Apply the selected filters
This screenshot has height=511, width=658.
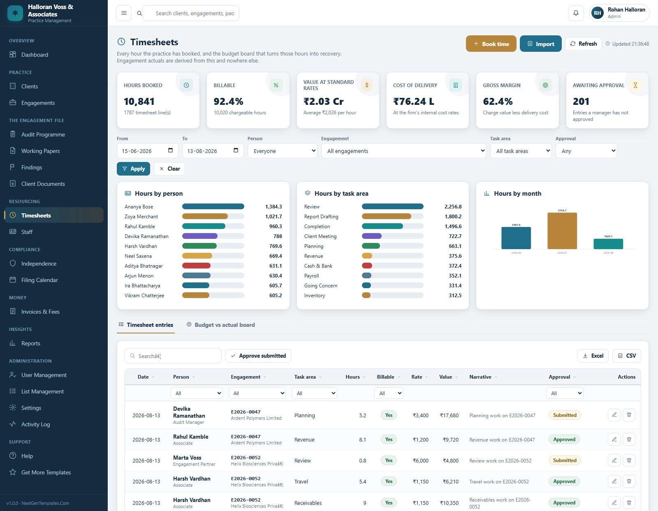pyautogui.click(x=133, y=169)
